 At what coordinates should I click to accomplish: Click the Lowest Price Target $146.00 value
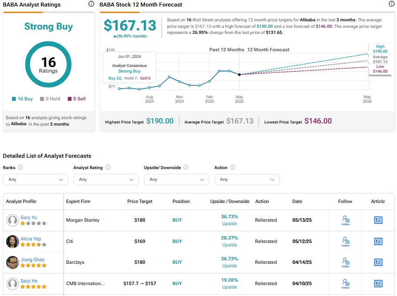coord(318,121)
